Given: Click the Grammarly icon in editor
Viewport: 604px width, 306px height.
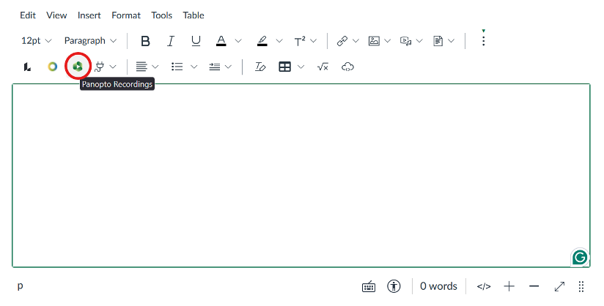Looking at the screenshot, I should coord(579,257).
